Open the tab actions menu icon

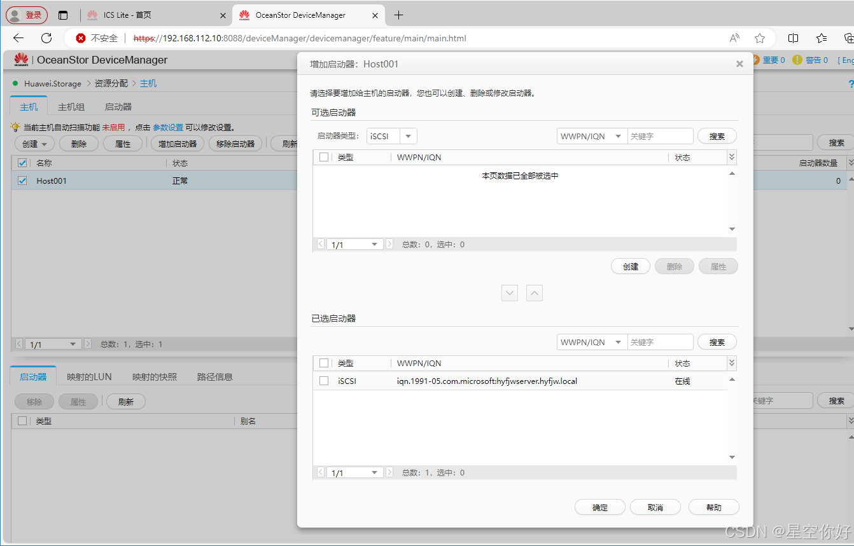point(63,15)
